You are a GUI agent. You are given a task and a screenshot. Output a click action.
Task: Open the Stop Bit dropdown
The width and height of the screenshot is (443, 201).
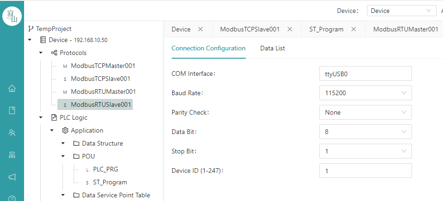pos(365,151)
